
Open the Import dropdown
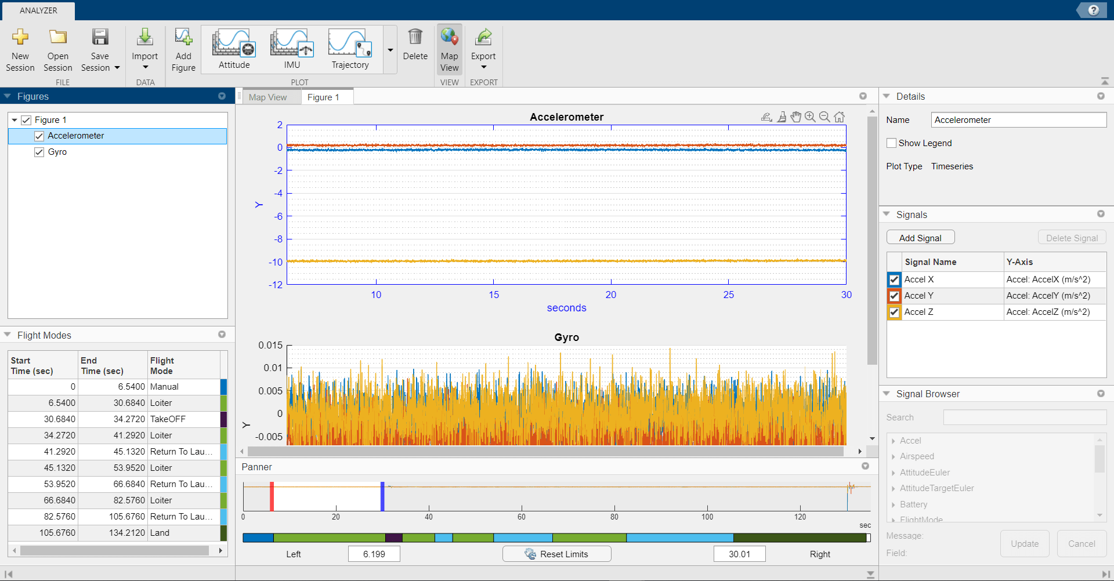[145, 67]
